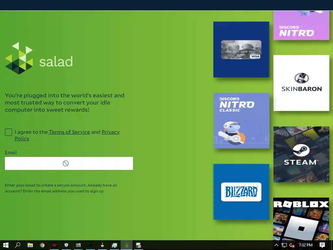
Task: Open Windows taskbar search
Action: [x=18, y=245]
